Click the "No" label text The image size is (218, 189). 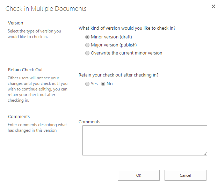110,84
